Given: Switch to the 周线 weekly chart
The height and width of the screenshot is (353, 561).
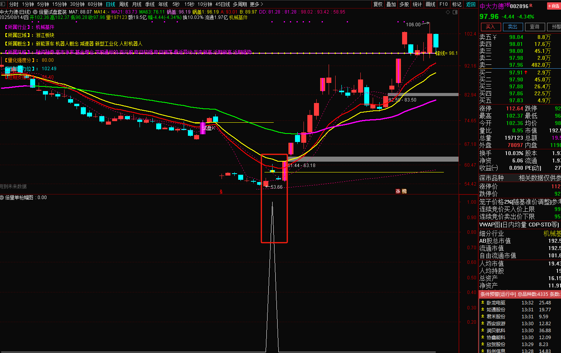Looking at the screenshot, I should pyautogui.click(x=124, y=4).
